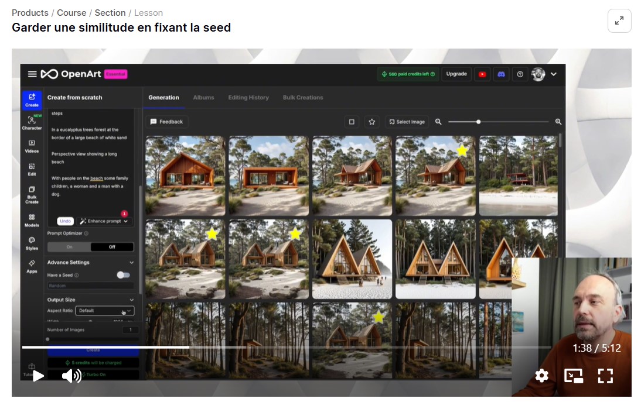The width and height of the screenshot is (641, 402).
Task: Switch to the Albums tab
Action: (203, 97)
